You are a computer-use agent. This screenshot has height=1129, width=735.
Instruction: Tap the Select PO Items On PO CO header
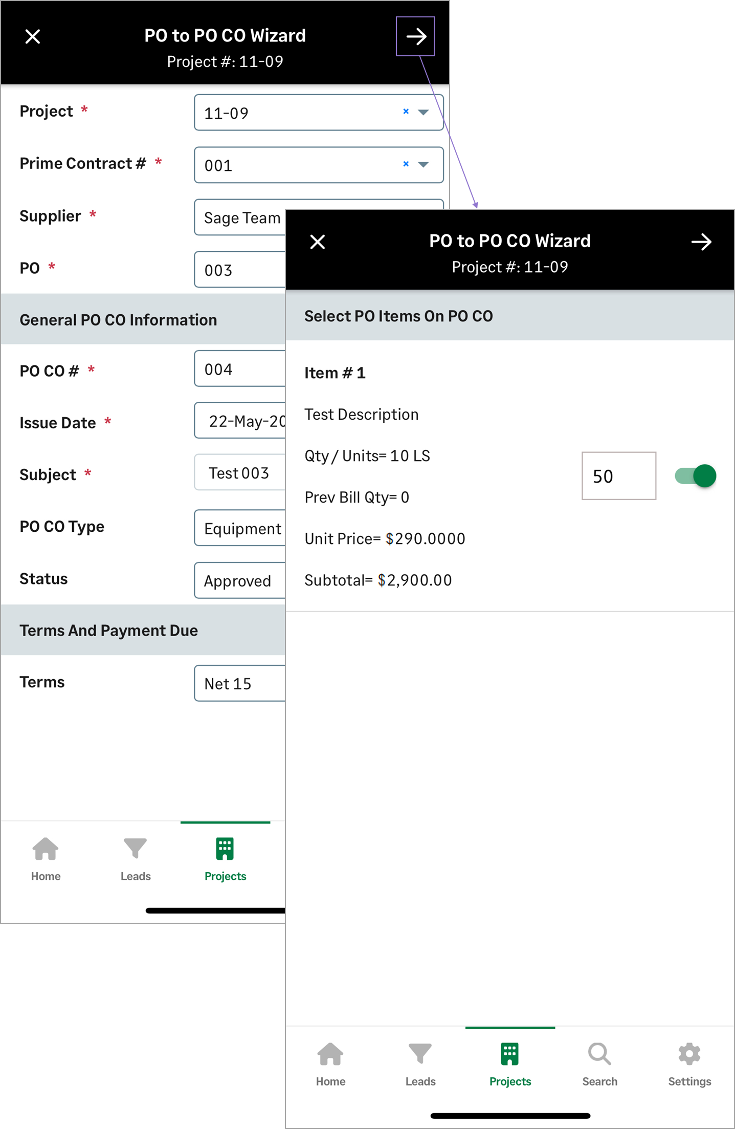click(510, 316)
